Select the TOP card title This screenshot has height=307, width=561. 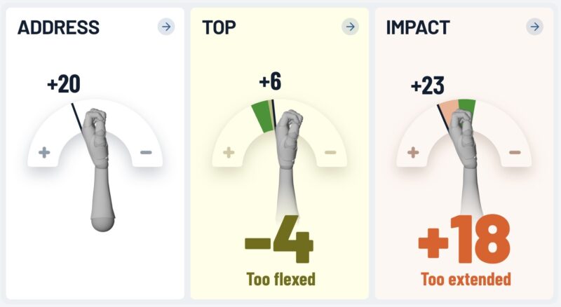point(219,28)
